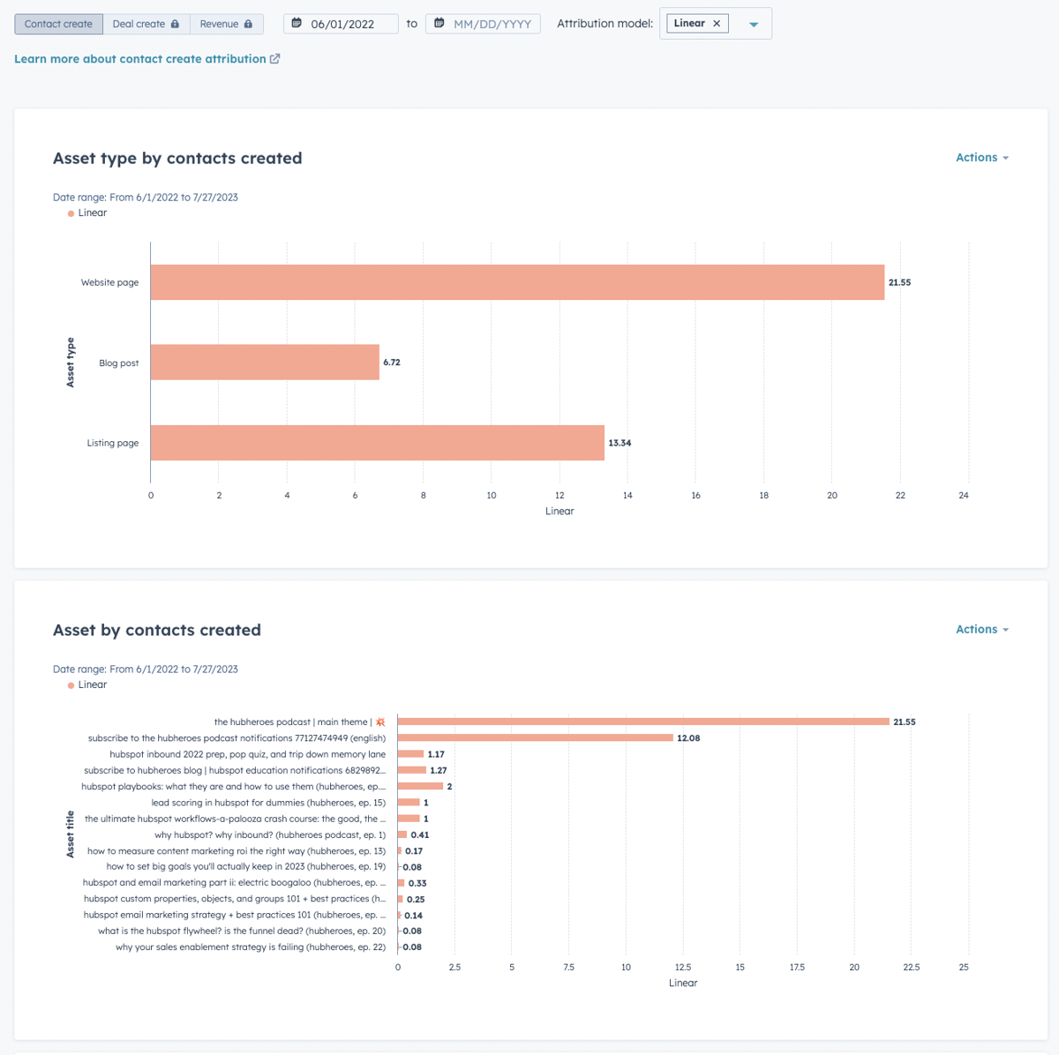Image resolution: width=1059 pixels, height=1055 pixels.
Task: Switch to the Deal create tab
Action: point(139,24)
